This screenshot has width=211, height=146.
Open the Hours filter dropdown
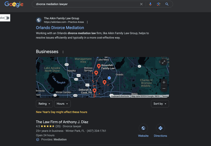[62, 104]
